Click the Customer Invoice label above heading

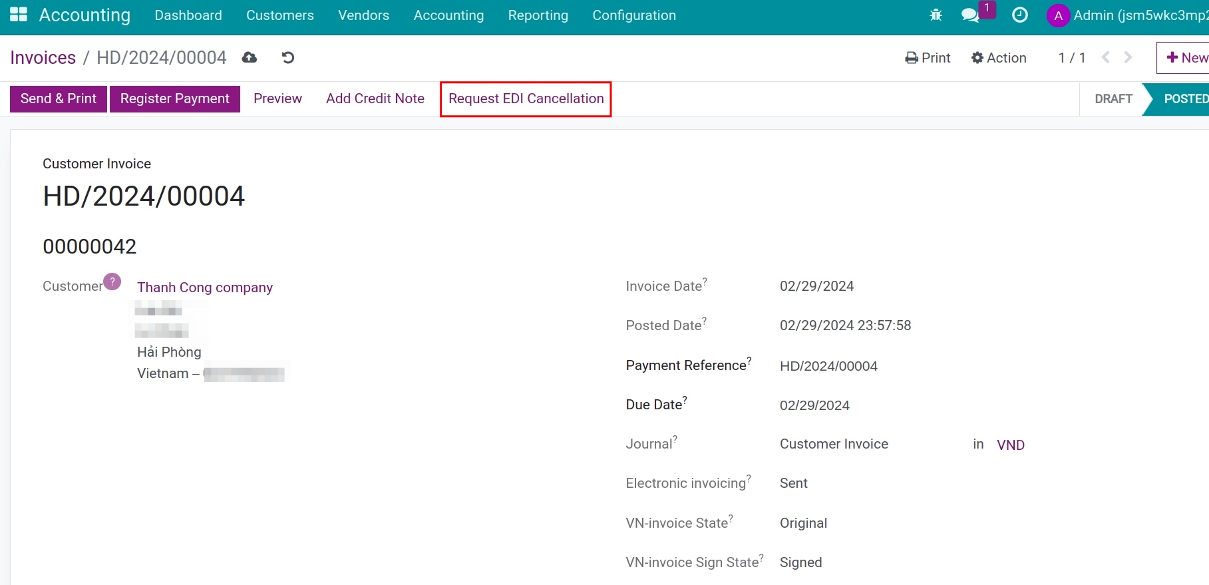click(96, 164)
